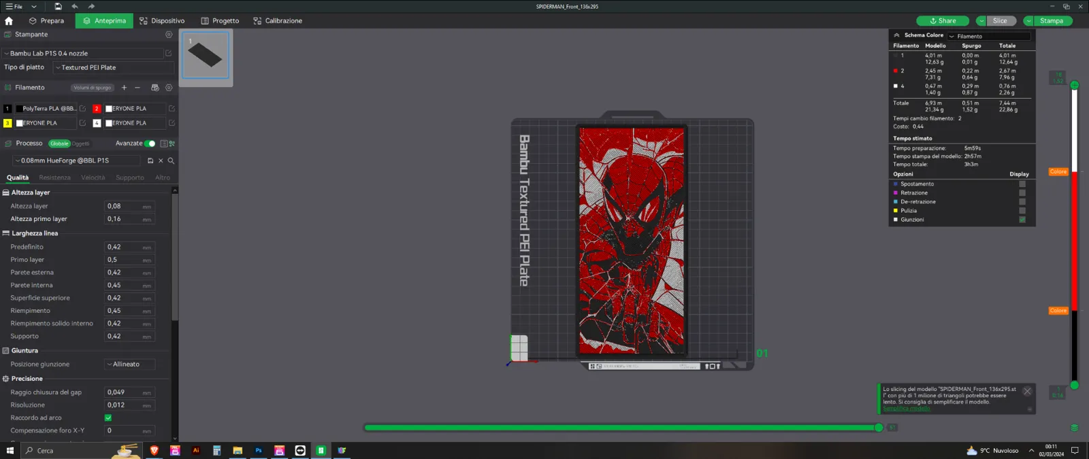Click the Stampa print button

pos(1052,21)
